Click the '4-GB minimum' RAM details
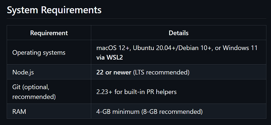271x125 pixels. point(118,111)
